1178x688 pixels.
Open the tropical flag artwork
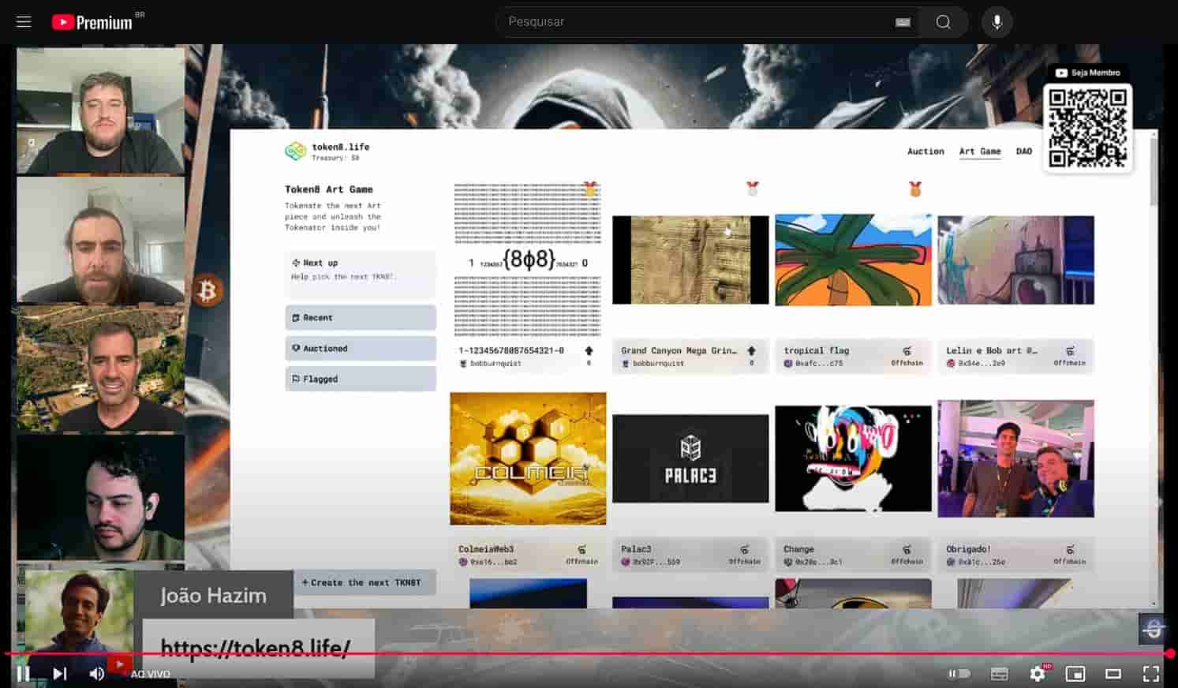(853, 260)
